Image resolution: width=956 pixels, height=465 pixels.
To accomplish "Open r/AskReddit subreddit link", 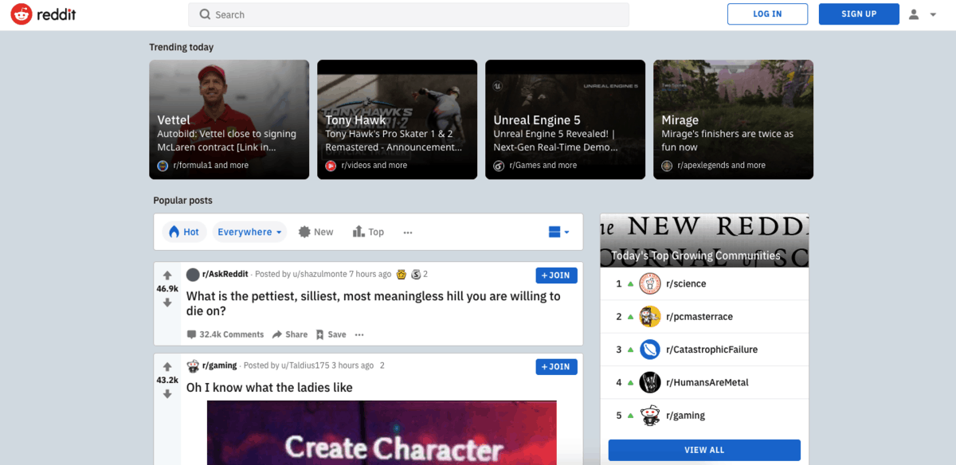I will click(x=225, y=275).
